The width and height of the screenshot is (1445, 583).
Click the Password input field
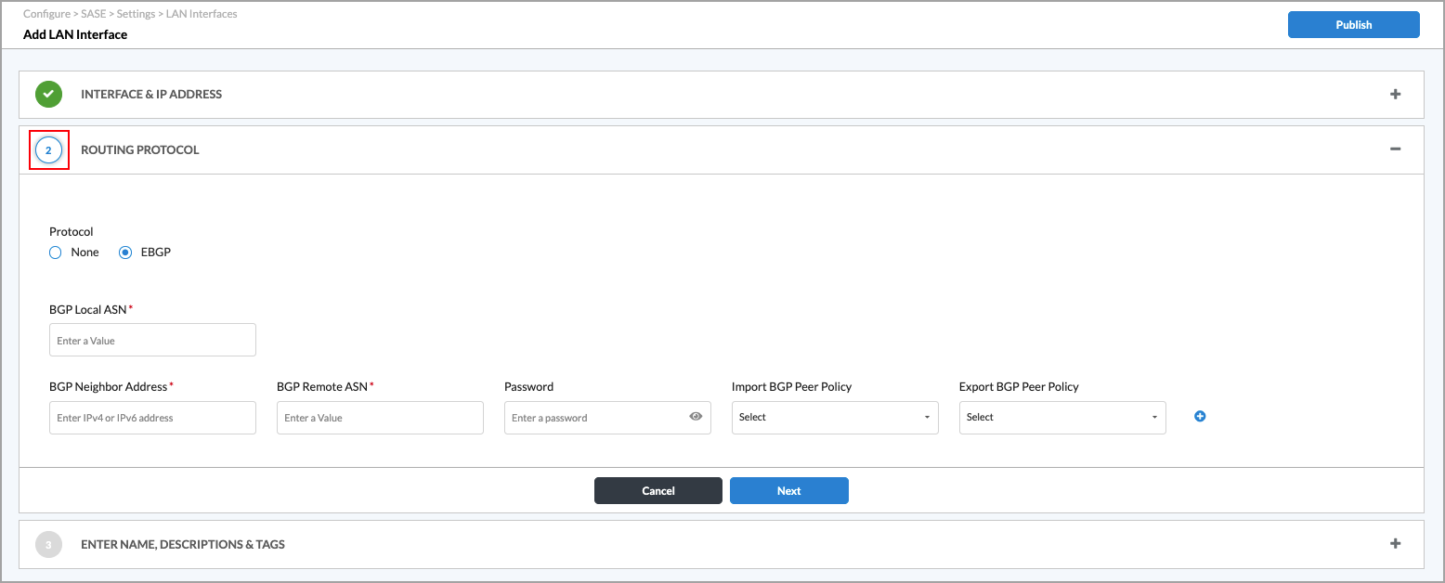[594, 418]
